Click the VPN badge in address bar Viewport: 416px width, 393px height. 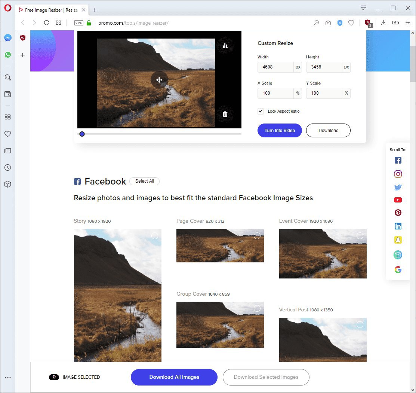(79, 23)
